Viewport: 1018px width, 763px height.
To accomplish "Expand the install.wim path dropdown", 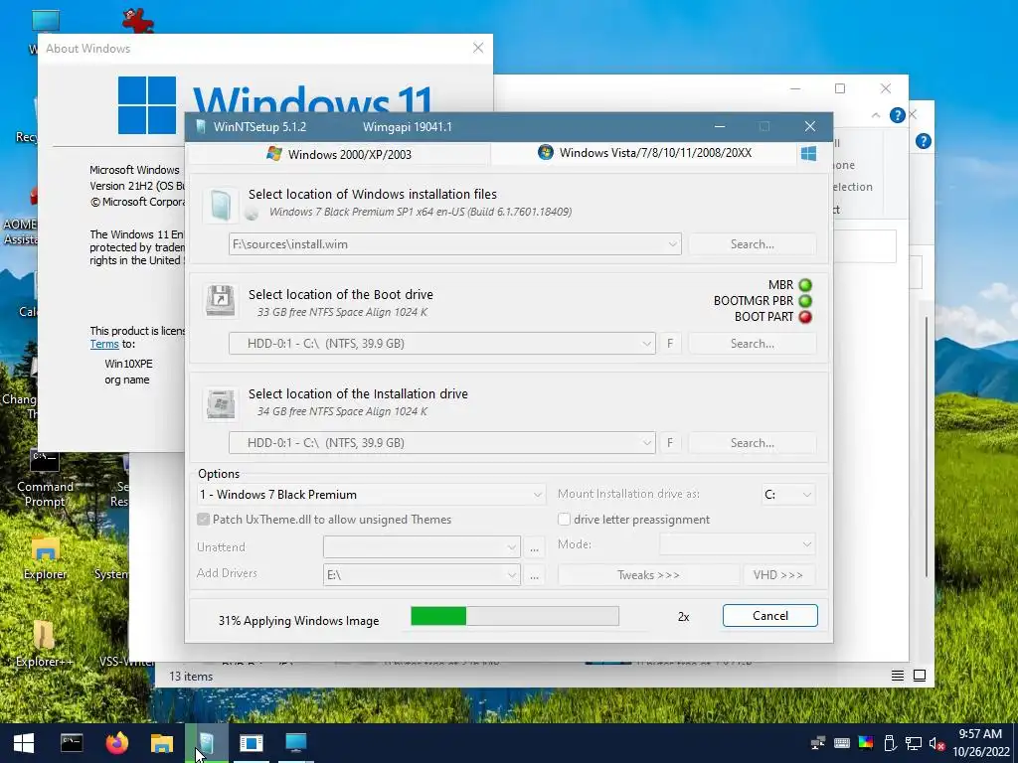I will [x=673, y=244].
